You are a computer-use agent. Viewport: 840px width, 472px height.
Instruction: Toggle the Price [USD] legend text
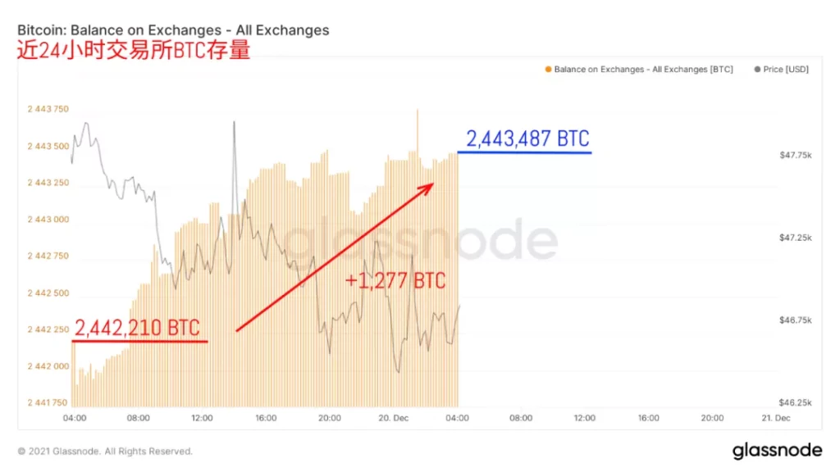[785, 70]
